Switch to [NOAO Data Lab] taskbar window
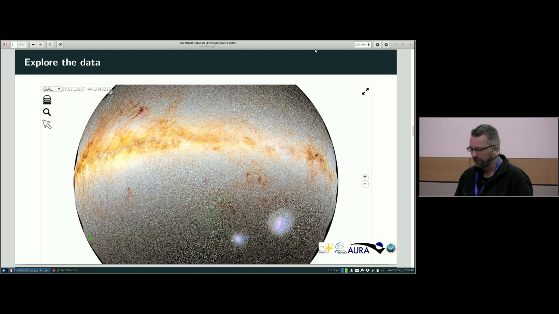This screenshot has width=559, height=314. pyautogui.click(x=65, y=270)
